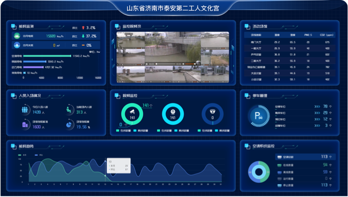Open the top-right surveillance camera thumbnail
The width and height of the screenshot is (348, 197).
(x=215, y=40)
